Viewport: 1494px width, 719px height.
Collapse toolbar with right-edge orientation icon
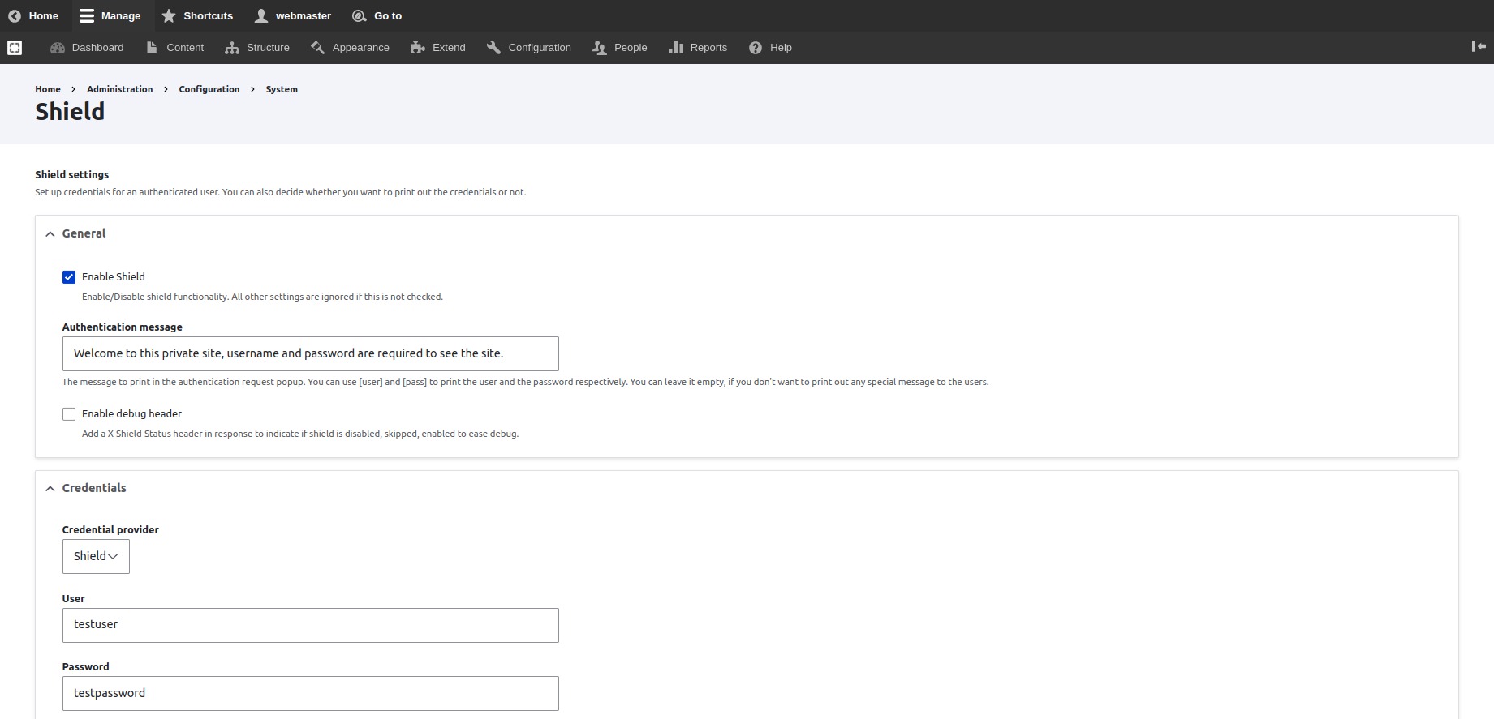(1478, 47)
